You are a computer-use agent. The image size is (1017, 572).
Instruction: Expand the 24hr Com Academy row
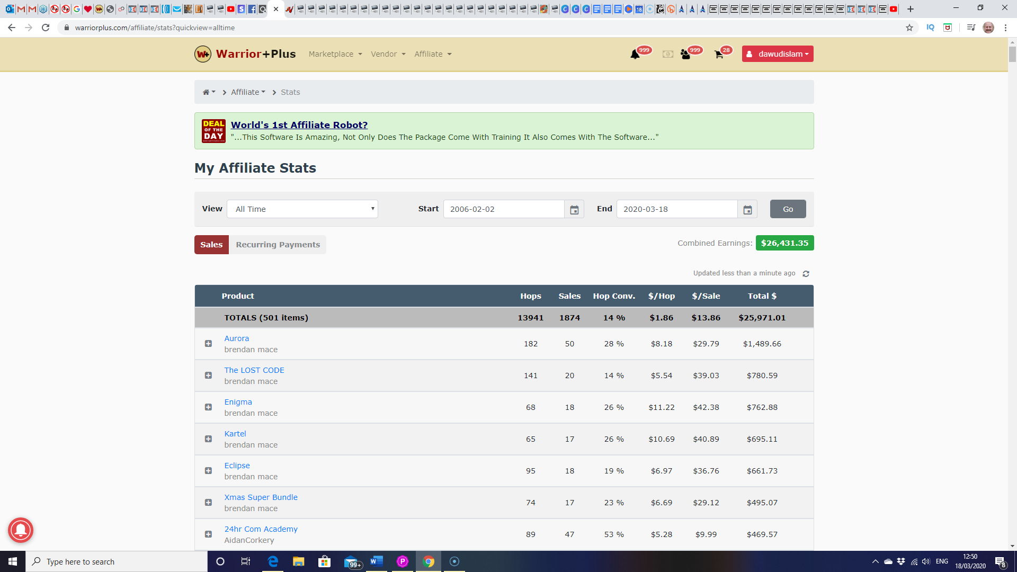coord(208,534)
